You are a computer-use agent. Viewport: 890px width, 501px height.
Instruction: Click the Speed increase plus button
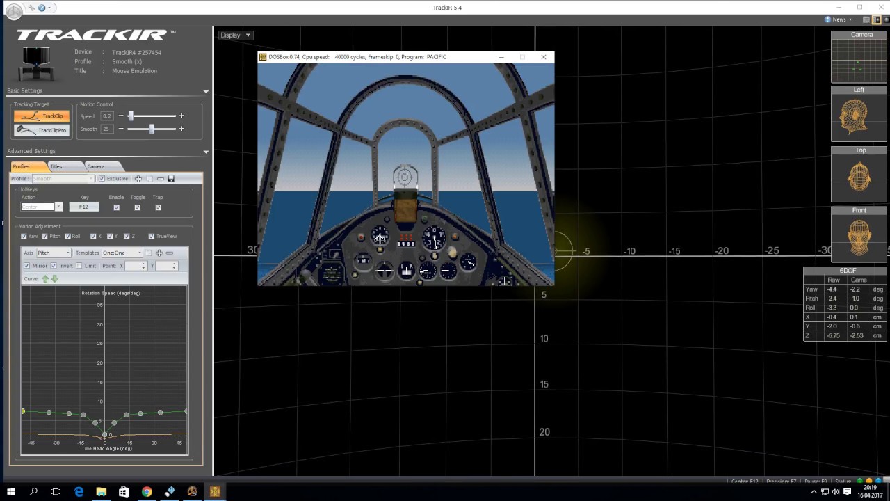click(x=181, y=116)
